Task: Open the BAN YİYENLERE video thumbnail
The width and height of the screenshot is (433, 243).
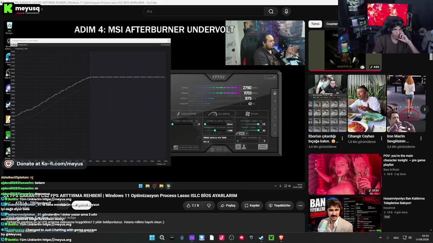Action: (x=345, y=215)
